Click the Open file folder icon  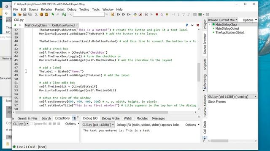[x=20, y=15]
